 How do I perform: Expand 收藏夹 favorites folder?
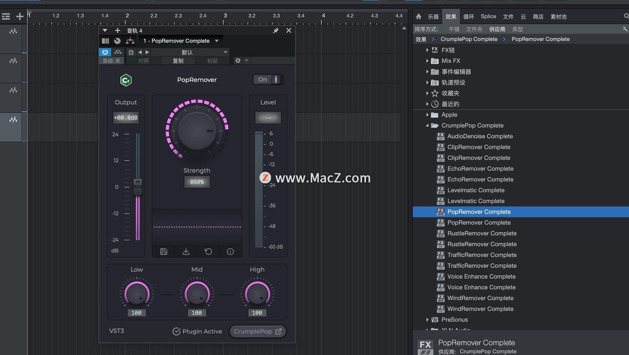[427, 93]
